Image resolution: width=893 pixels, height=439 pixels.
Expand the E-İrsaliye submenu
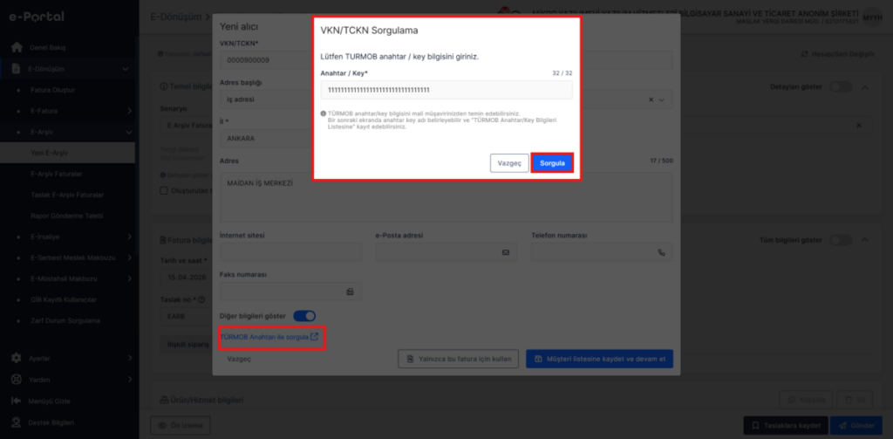129,237
